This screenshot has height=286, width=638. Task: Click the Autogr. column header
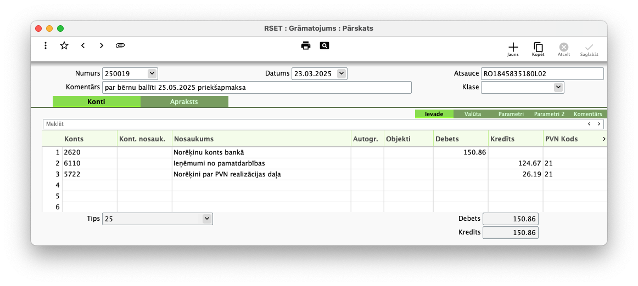pos(368,139)
